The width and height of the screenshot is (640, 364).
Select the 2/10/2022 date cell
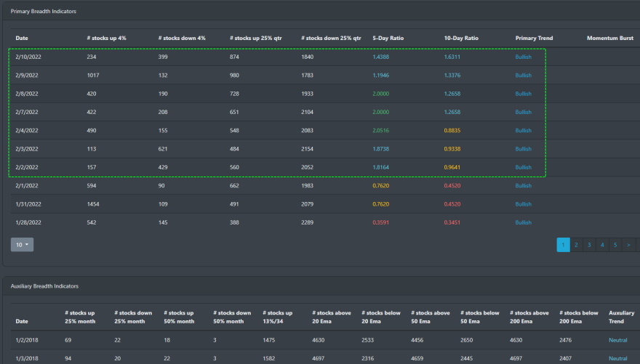pyautogui.click(x=28, y=57)
